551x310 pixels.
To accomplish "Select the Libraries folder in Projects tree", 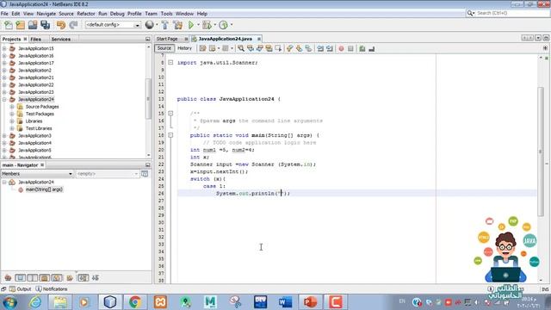I will [x=34, y=121].
